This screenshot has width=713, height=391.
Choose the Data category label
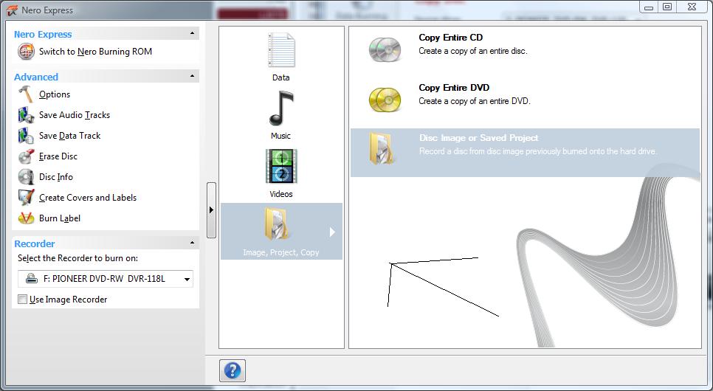point(281,77)
